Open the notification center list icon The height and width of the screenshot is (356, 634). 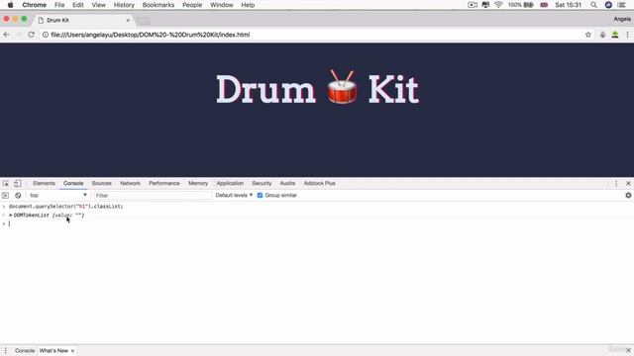point(622,5)
